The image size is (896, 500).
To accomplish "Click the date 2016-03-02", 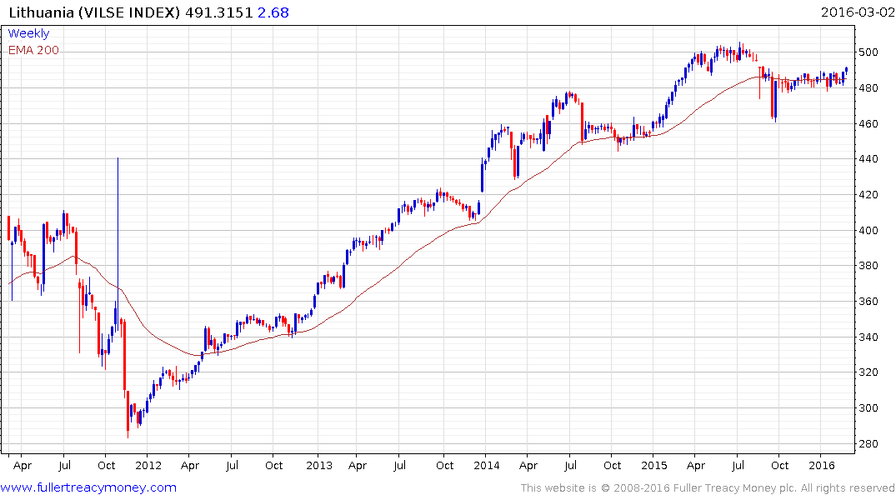I will [x=857, y=12].
